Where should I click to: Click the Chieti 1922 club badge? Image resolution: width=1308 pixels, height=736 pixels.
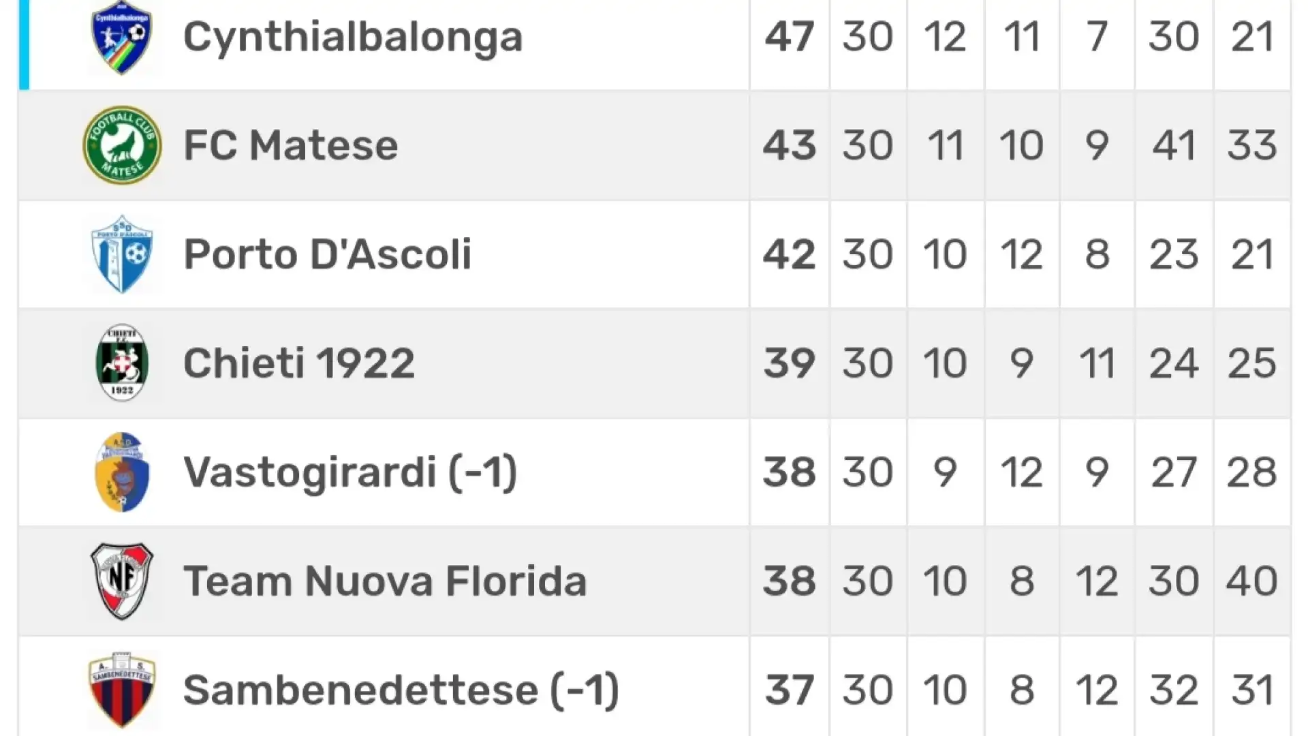click(x=122, y=363)
